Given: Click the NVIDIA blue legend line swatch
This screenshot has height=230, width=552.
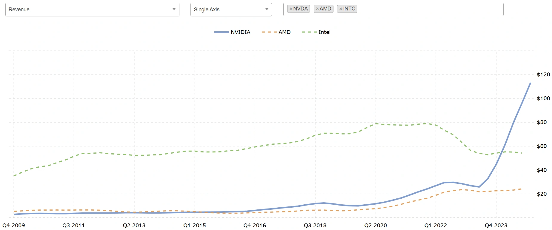Looking at the screenshot, I should pyautogui.click(x=222, y=32).
